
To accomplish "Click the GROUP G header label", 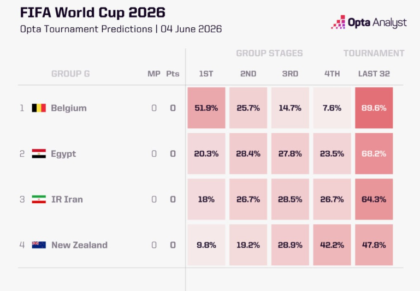I will (70, 74).
